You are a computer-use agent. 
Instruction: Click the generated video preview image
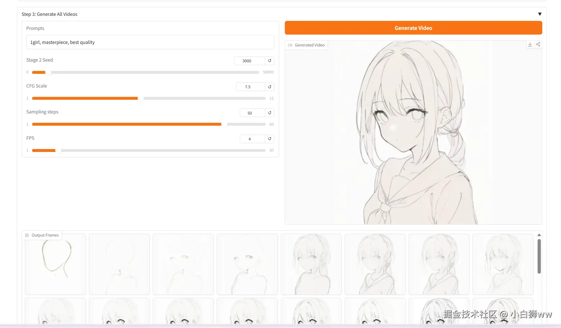[413, 132]
